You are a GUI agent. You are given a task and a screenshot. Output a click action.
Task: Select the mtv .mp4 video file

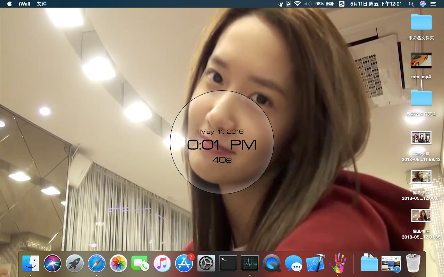point(421,61)
